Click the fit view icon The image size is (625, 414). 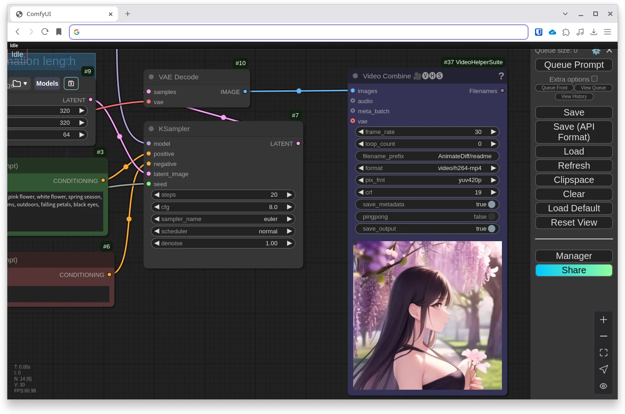(x=603, y=353)
